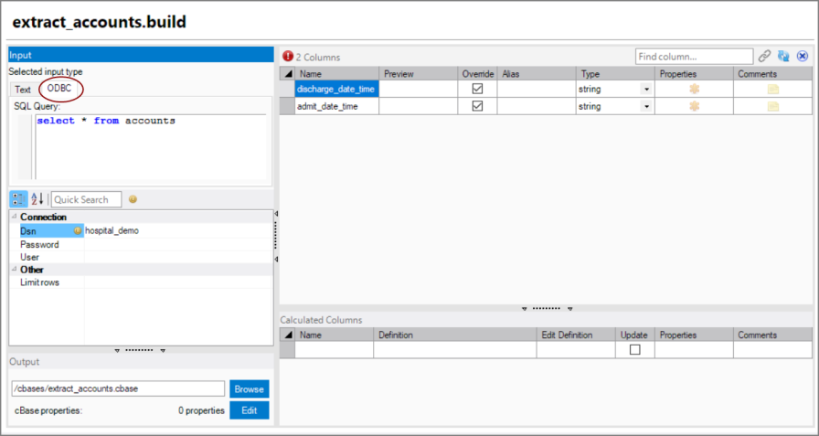Switch to the Text input tab
The width and height of the screenshot is (819, 436).
coord(23,90)
